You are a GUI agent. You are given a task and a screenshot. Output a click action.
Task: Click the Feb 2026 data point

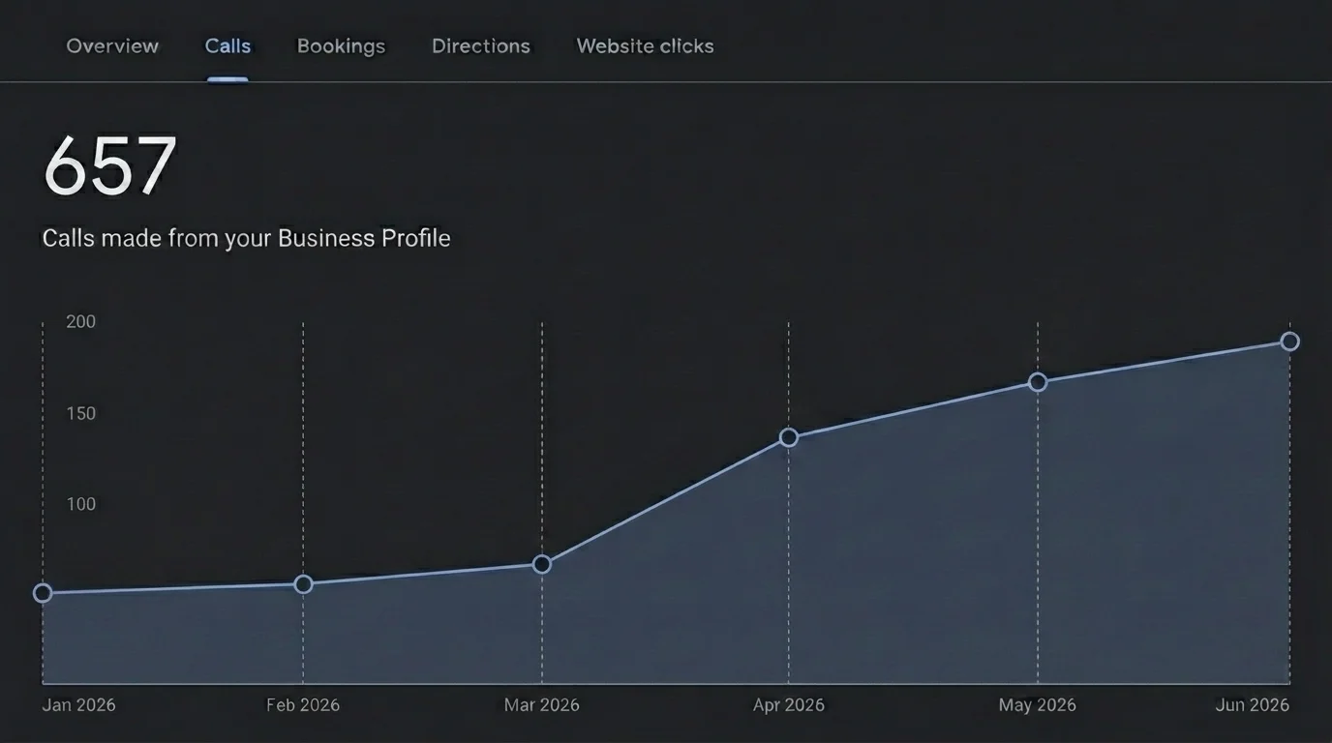coord(303,584)
